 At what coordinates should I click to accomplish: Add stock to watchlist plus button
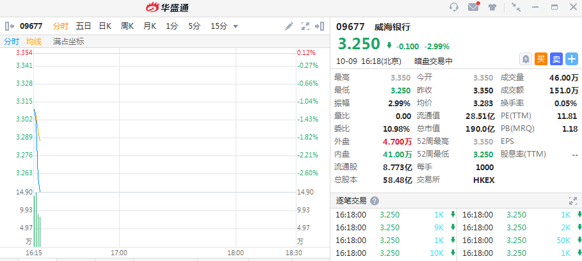coord(572,59)
